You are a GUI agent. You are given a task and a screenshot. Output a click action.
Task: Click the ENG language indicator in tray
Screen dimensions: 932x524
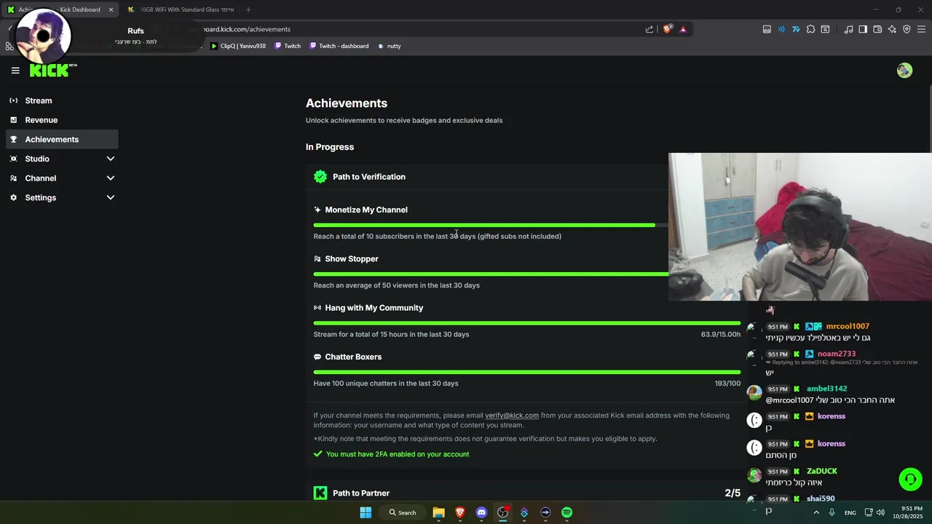coord(850,513)
